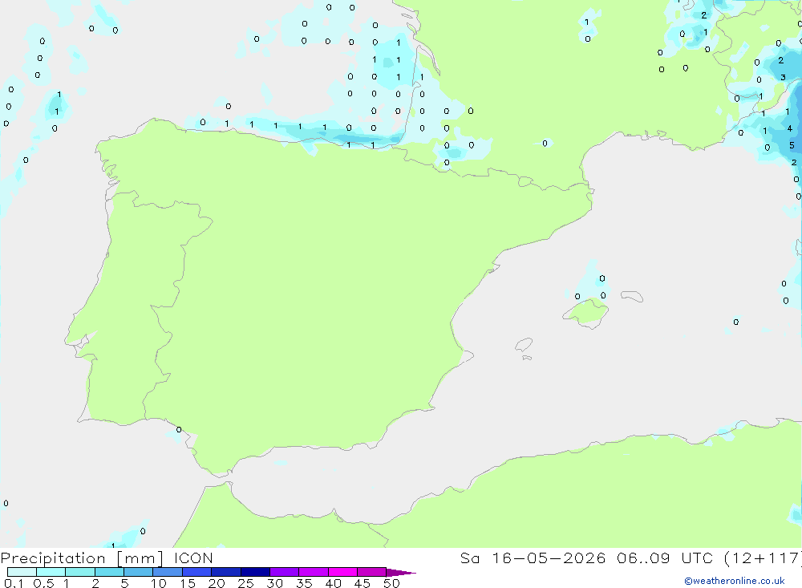Image resolution: width=802 pixels, height=588 pixels.
Task: Click Mallorca island on the map
Action: (586, 312)
